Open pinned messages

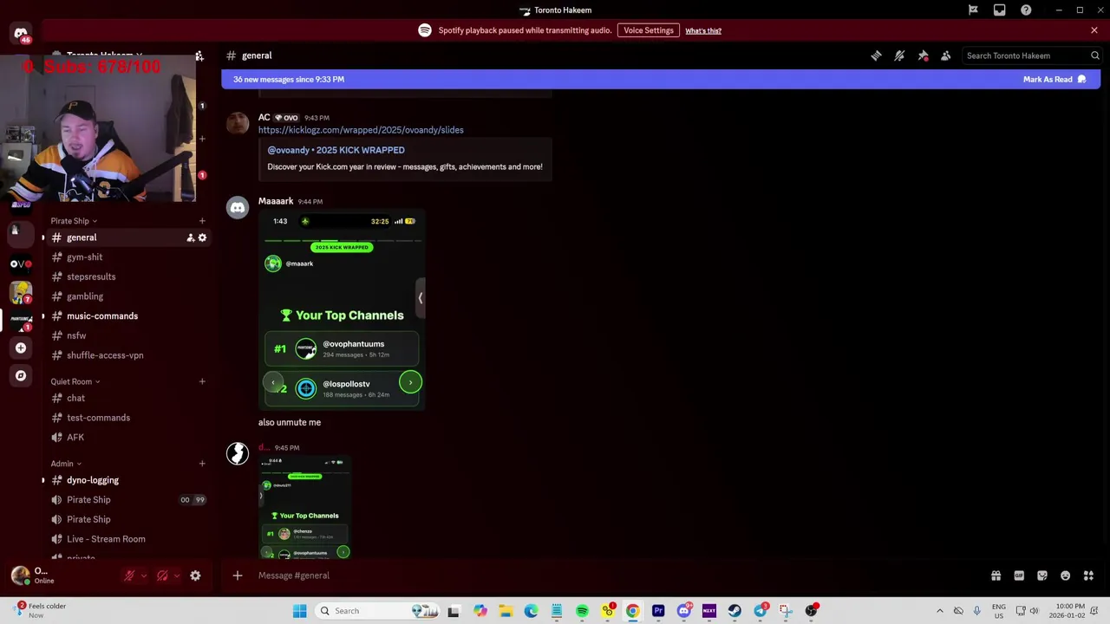tap(923, 55)
